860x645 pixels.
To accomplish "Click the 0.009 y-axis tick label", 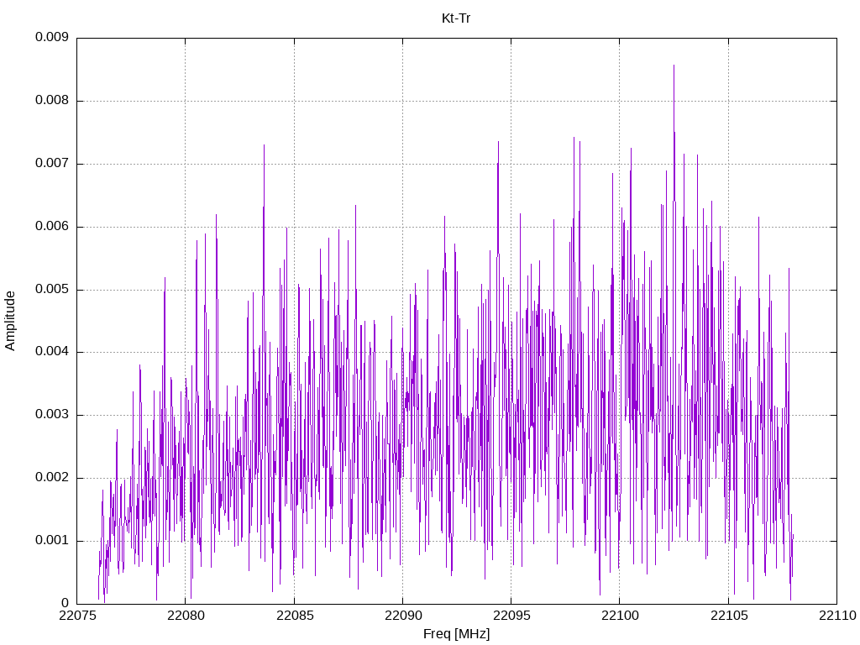I will (x=52, y=37).
